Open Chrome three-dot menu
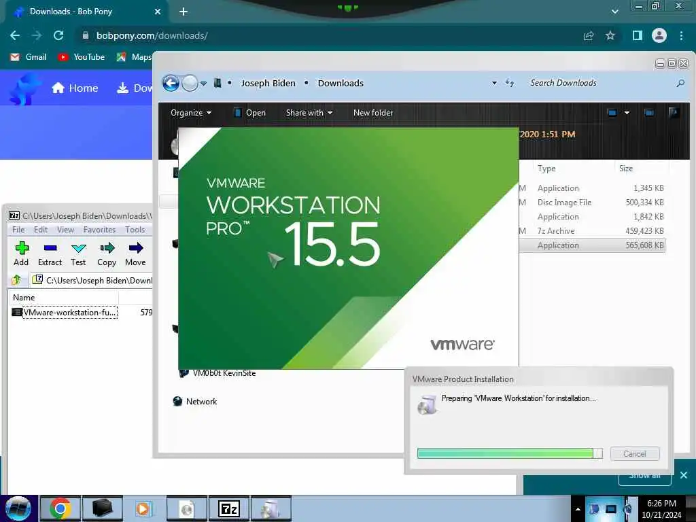Viewport: 696px width, 522px height. click(681, 35)
